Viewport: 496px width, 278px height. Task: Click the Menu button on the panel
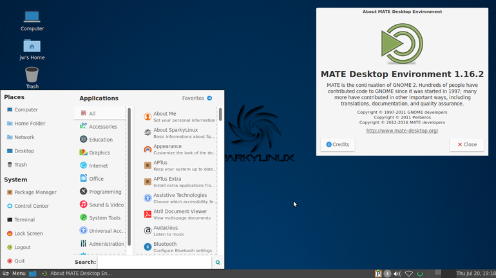pos(14,273)
